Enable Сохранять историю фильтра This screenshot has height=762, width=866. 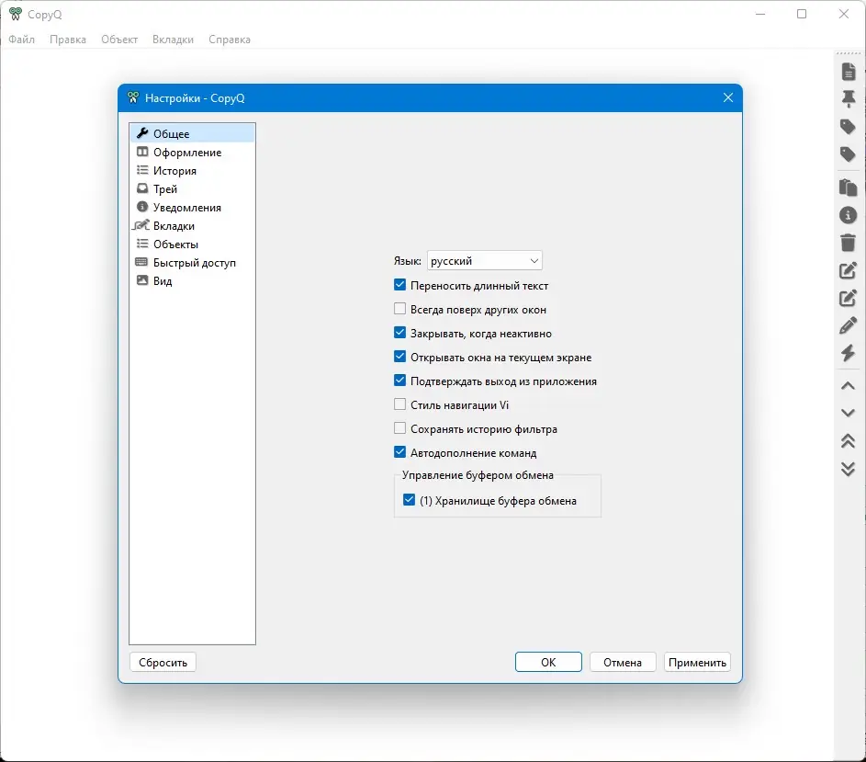pos(399,428)
